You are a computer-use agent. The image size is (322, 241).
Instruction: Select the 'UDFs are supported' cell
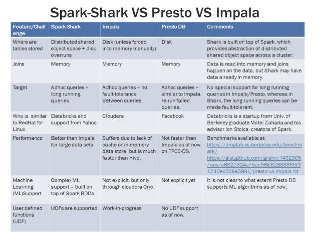pos(75,218)
